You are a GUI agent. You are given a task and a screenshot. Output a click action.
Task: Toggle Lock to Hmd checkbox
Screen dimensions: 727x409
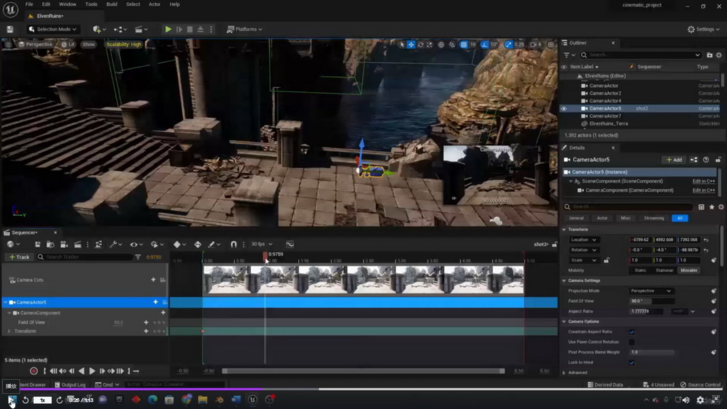tap(632, 363)
